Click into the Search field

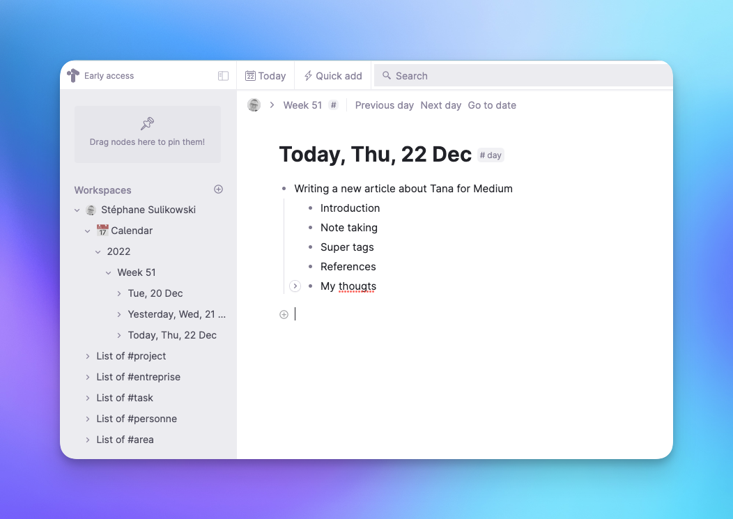coord(523,76)
